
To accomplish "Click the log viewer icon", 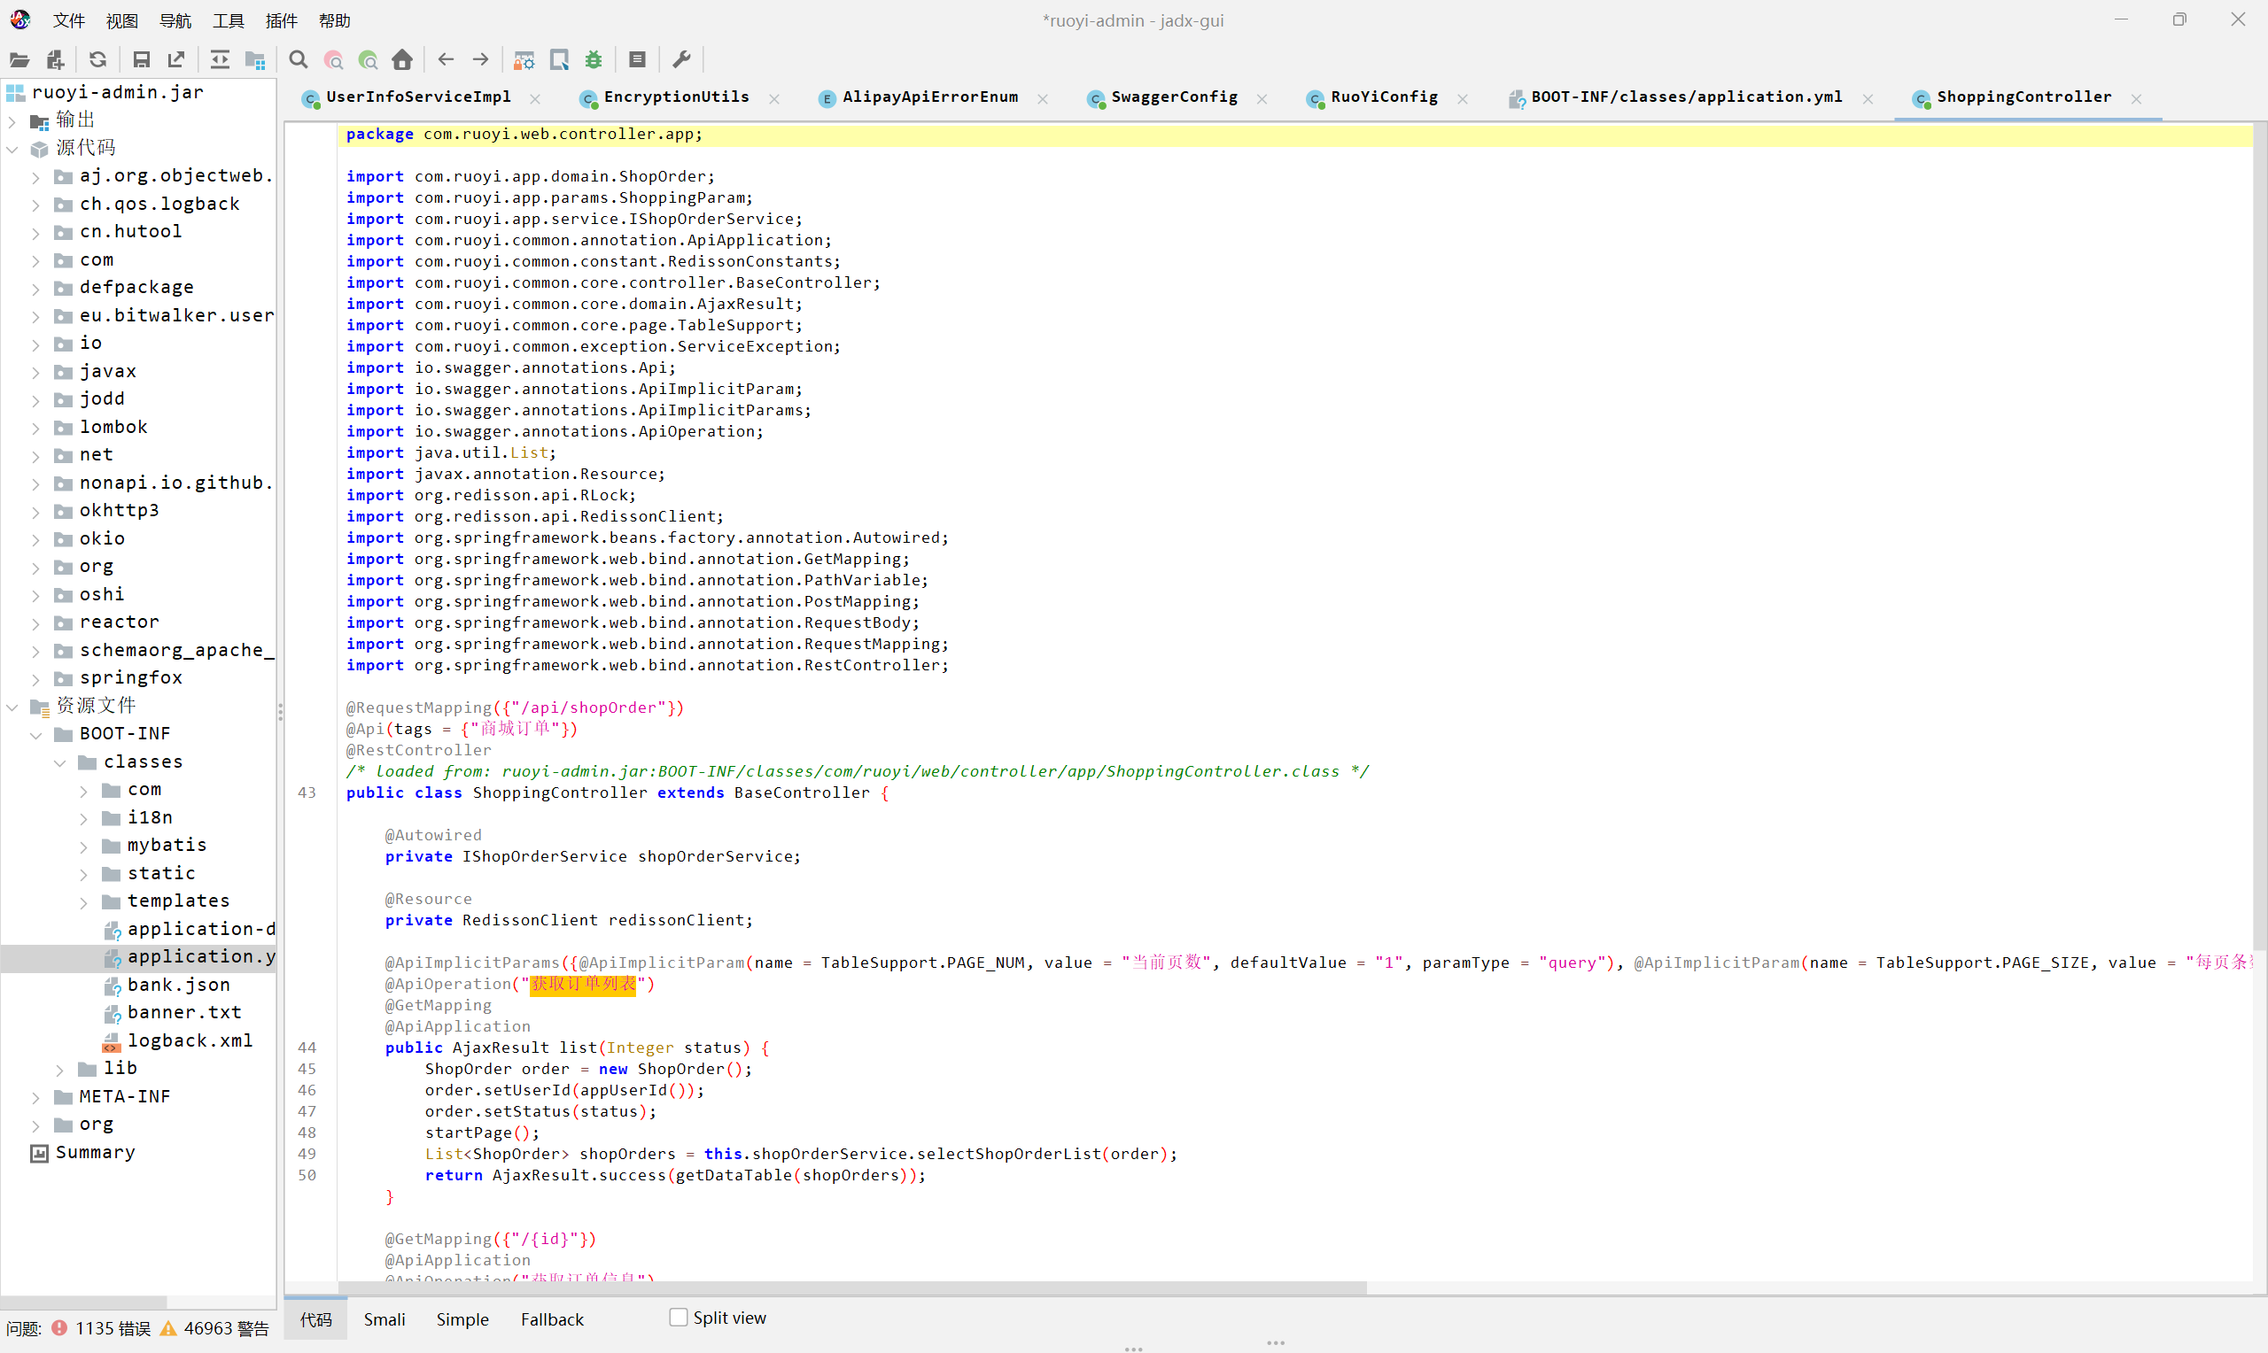I will tap(638, 60).
